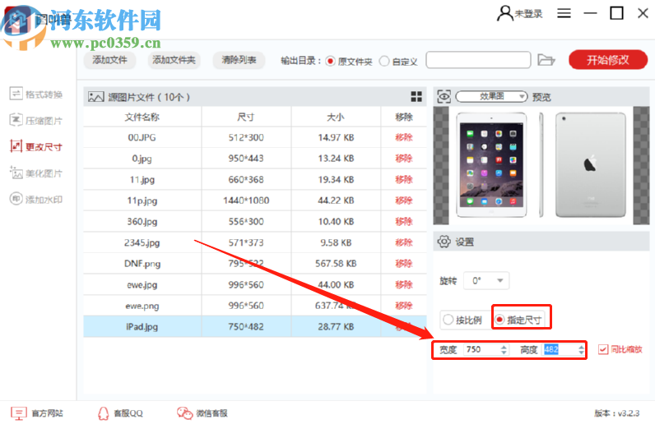This screenshot has height=424, width=655.
Task: Open the rotation angle 0° dropdown
Action: coord(486,281)
